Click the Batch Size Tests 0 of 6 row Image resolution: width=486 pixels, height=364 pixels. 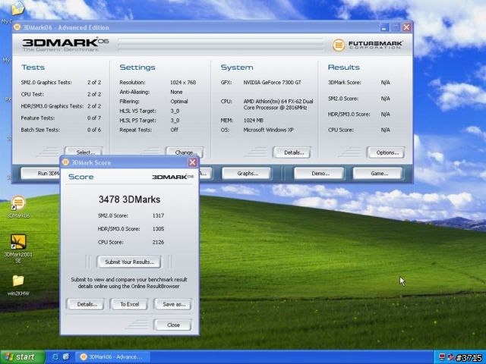tap(61, 130)
